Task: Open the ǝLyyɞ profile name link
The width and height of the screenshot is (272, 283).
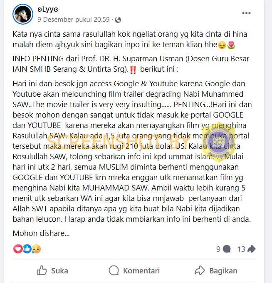Action: pos(48,10)
